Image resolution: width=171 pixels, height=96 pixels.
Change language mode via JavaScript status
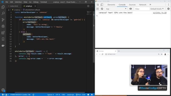point(71,95)
